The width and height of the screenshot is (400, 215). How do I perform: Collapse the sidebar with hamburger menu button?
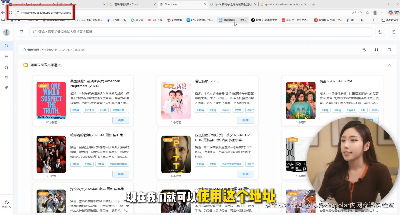(21, 32)
